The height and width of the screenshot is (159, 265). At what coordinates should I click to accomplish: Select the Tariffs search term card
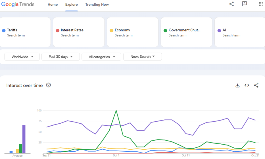[x=25, y=32]
